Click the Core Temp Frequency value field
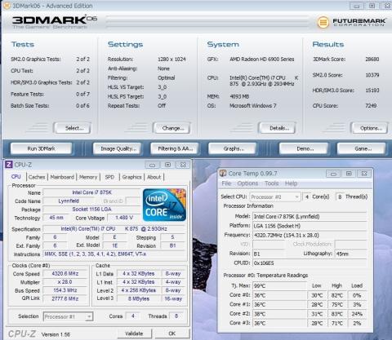Viewport: 392px width, 340px height. click(x=310, y=235)
